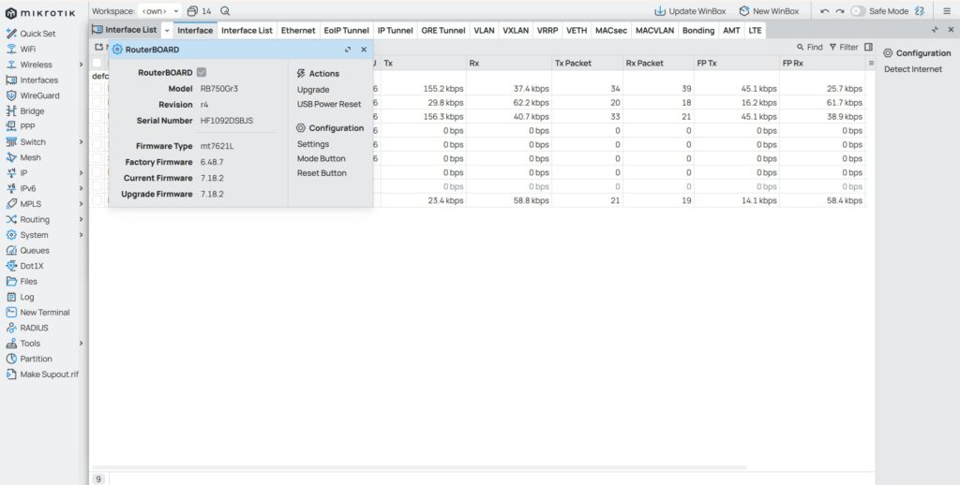
Task: Open the workspace search magnifier icon
Action: pos(225,11)
